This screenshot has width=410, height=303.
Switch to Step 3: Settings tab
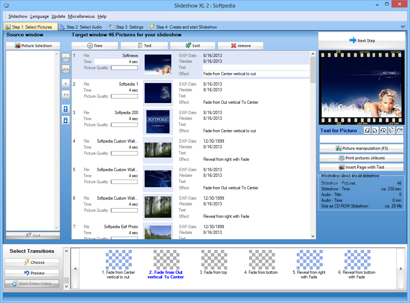click(x=126, y=27)
